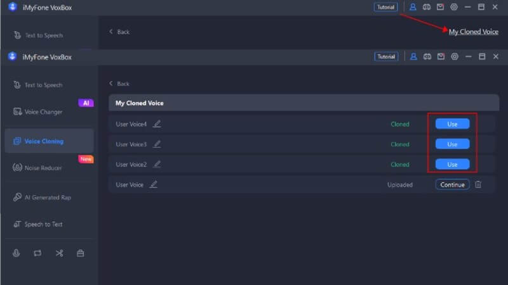This screenshot has width=508, height=285.
Task: Go back in the background VoxBox window
Action: tap(119, 32)
